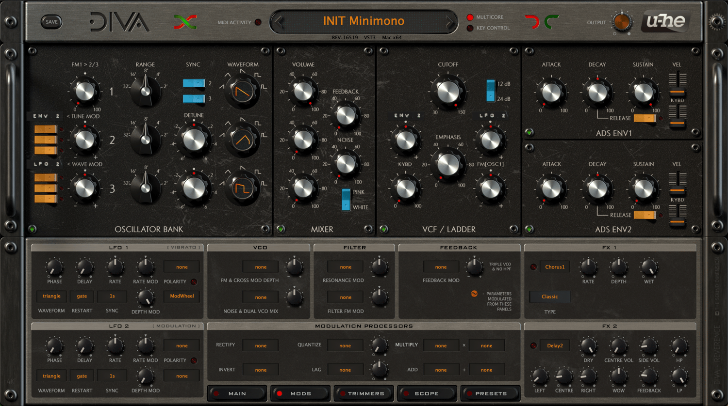Image resolution: width=728 pixels, height=406 pixels.
Task: Toggle FX 1 power LED next to Chorus1
Action: [533, 267]
